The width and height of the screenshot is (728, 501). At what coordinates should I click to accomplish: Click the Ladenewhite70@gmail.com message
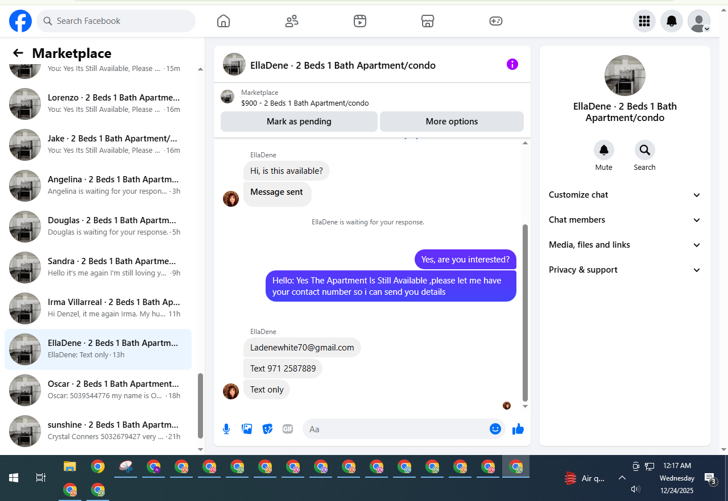302,348
